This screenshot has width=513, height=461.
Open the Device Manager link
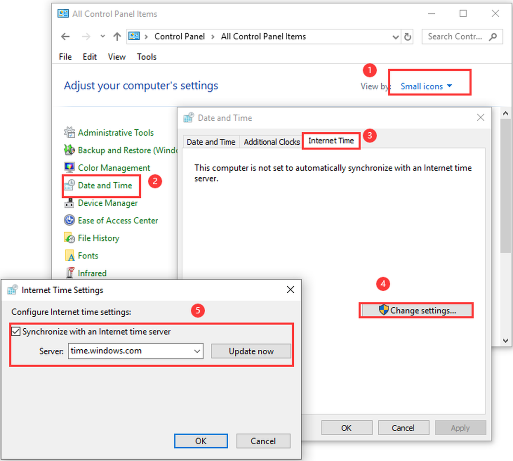[108, 203]
